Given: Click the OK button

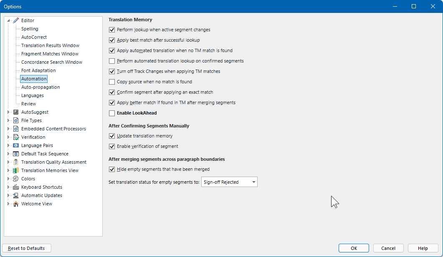Looking at the screenshot, I should pyautogui.click(x=353, y=248).
